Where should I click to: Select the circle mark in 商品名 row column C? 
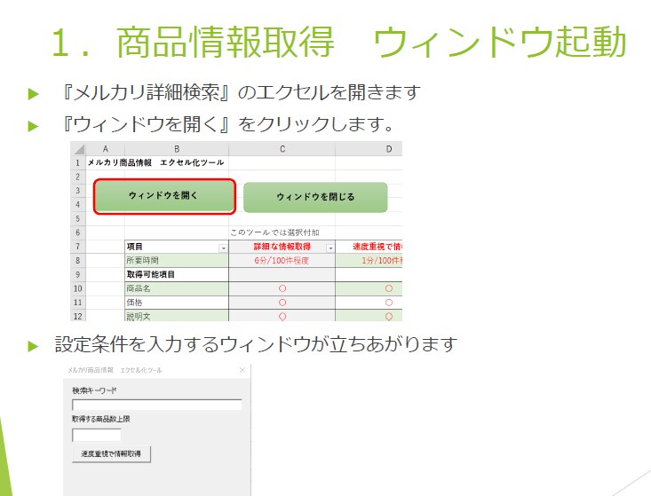[x=282, y=288]
